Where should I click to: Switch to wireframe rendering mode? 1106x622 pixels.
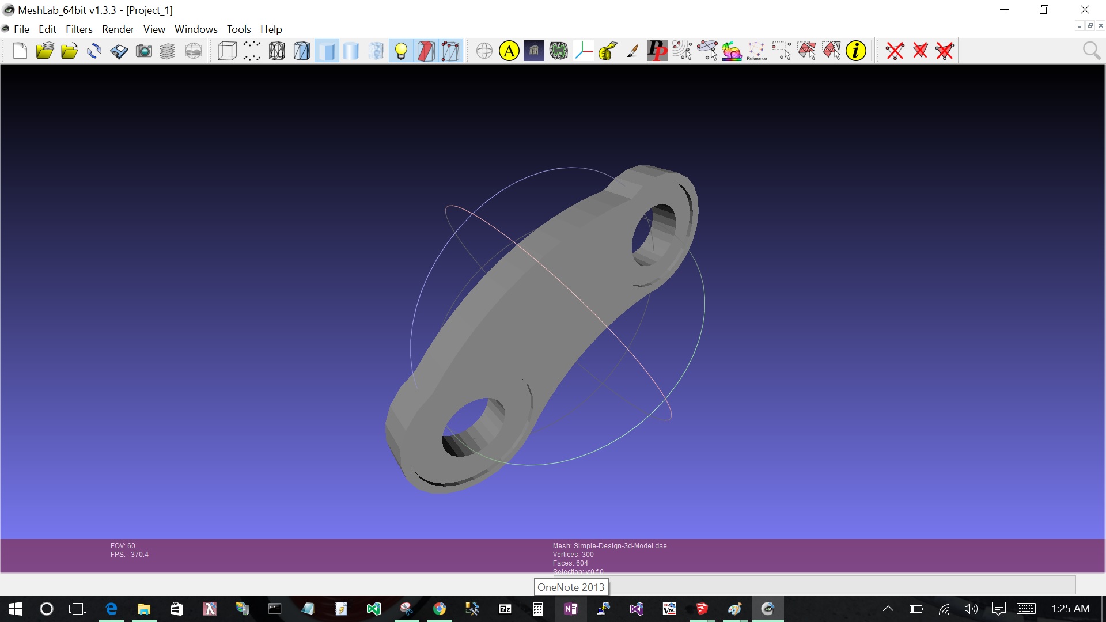pos(276,51)
